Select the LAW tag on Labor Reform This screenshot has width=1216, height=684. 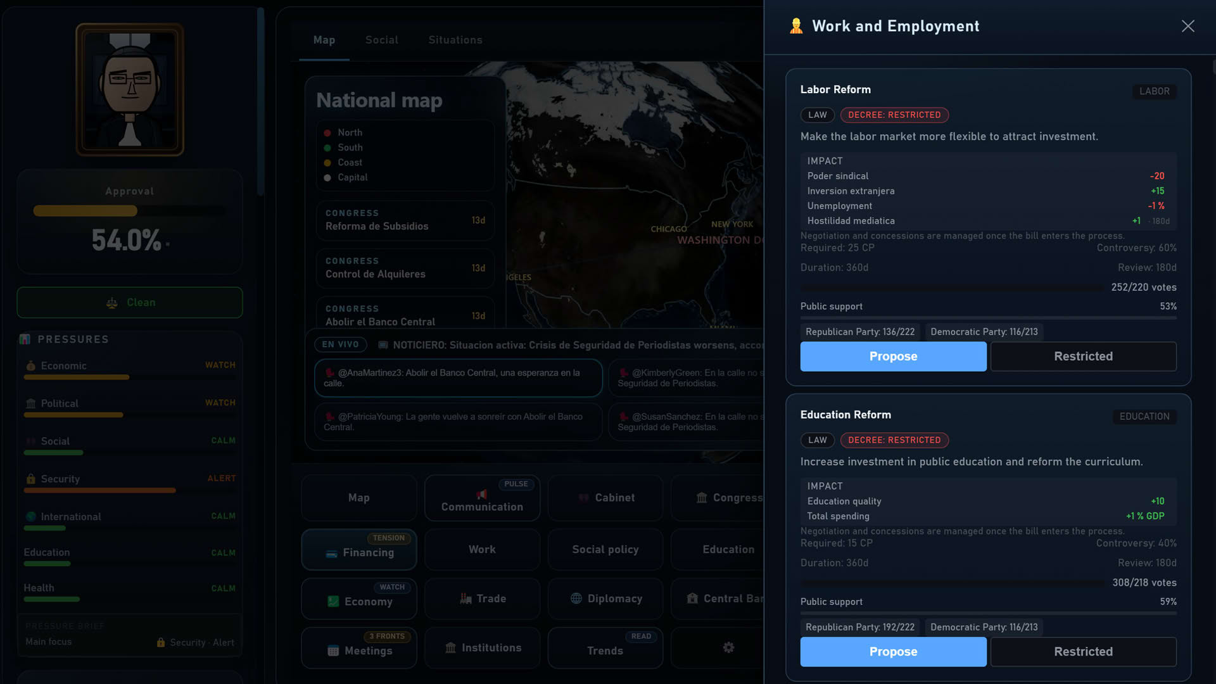818,115
